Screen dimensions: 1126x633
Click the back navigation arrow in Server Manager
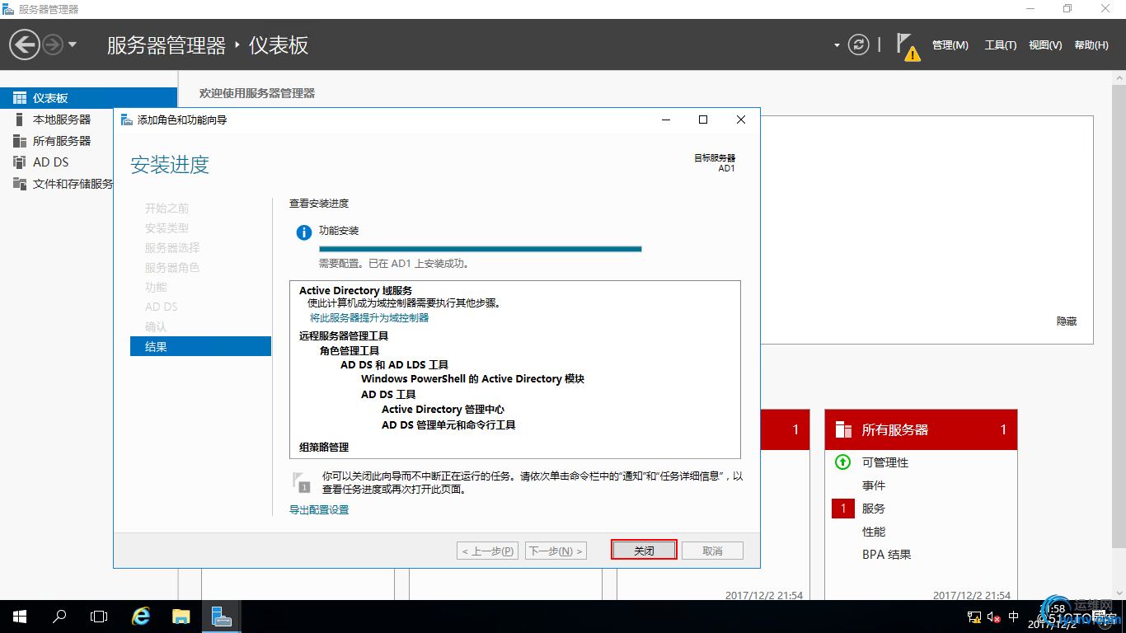25,44
